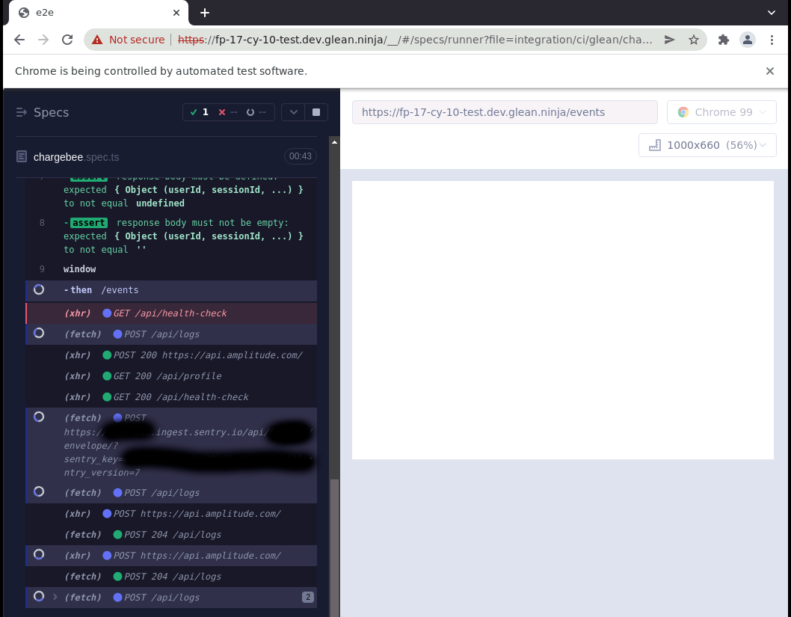Click the AUT URL field showing /events
Screen dimensions: 791x617
(505, 112)
